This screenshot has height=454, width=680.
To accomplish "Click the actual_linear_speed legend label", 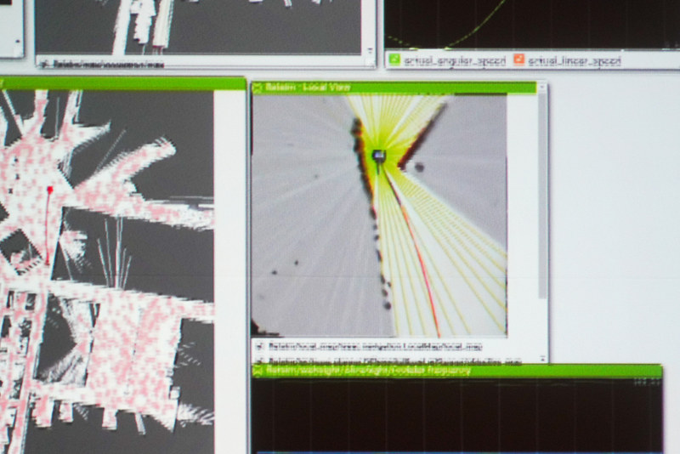I will (575, 60).
